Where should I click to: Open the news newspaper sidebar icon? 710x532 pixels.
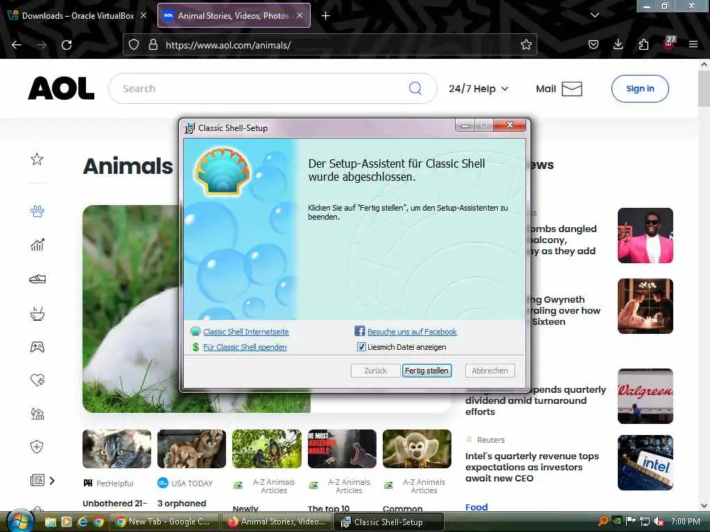[x=37, y=481]
